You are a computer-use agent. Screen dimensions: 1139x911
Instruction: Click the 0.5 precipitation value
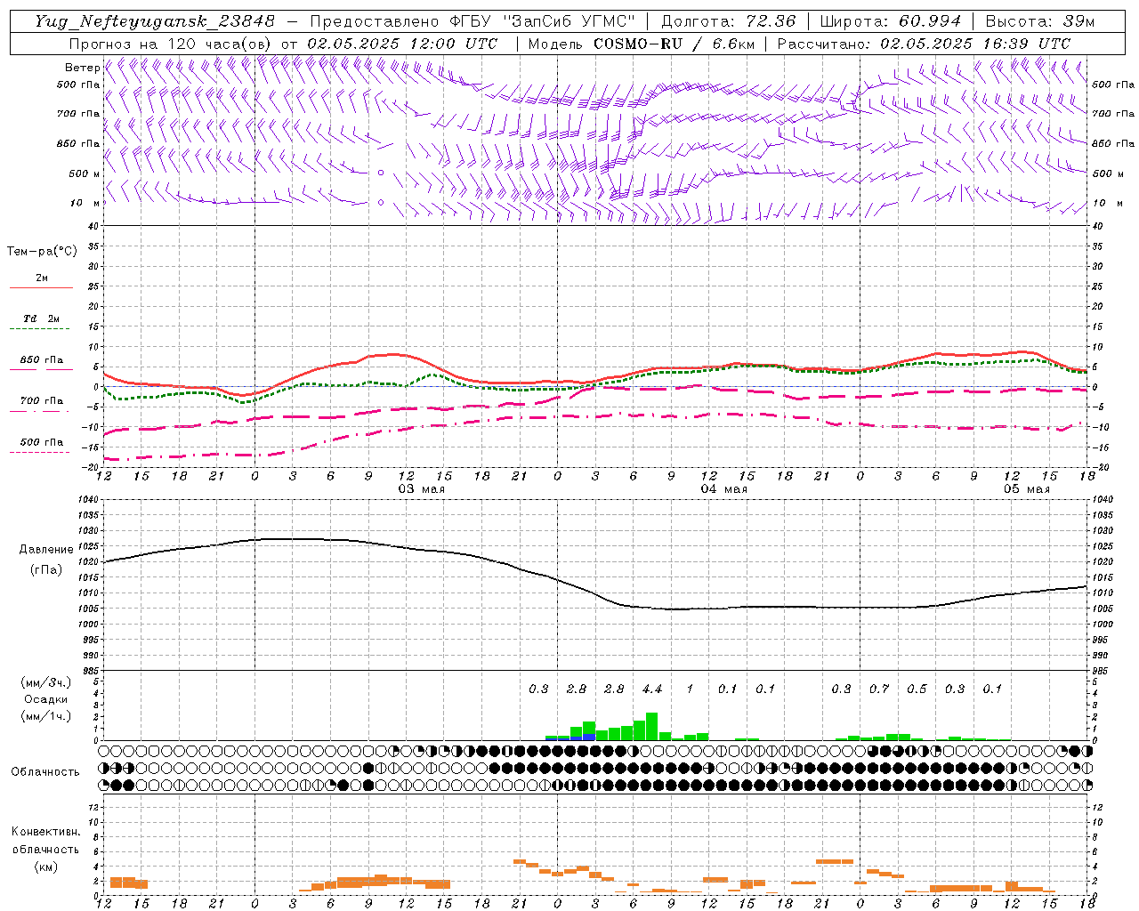click(917, 689)
